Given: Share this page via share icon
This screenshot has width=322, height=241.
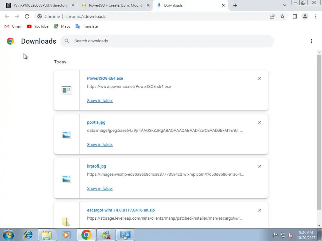Looking at the screenshot, I should click(272, 16).
